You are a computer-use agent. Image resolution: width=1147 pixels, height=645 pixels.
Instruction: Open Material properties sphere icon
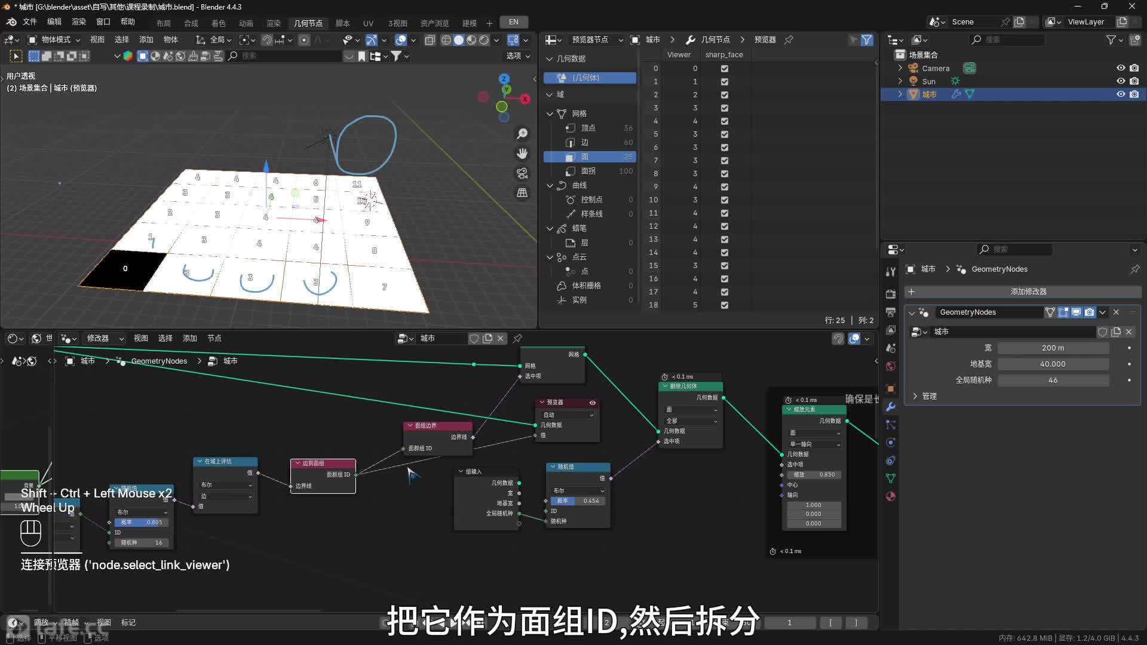[891, 496]
